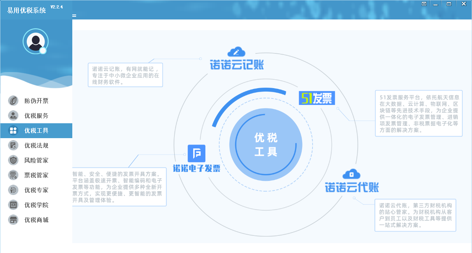This screenshot has height=253, width=472.
Task: Click the 51发票服务平台 description box
Action: [419, 113]
